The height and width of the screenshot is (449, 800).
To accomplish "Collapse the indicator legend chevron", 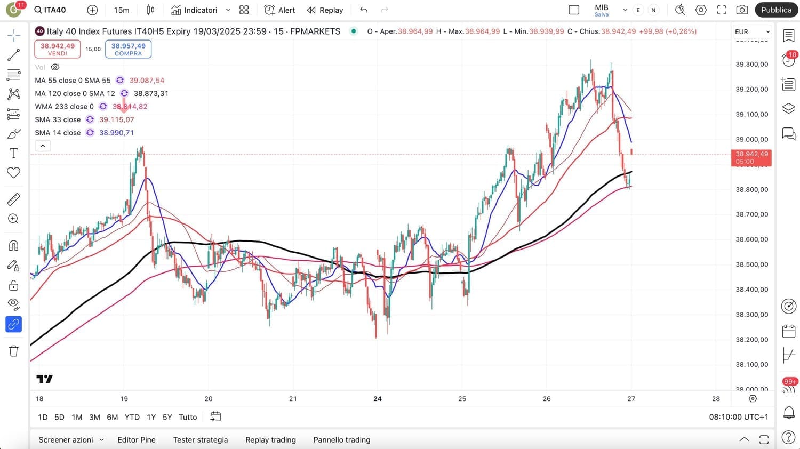I will click(43, 146).
